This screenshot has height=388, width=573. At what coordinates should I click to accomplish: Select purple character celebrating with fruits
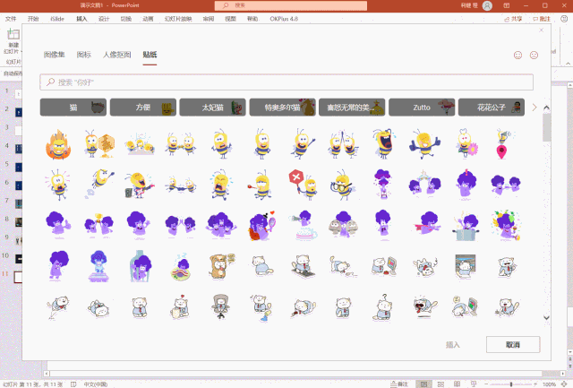[506, 225]
